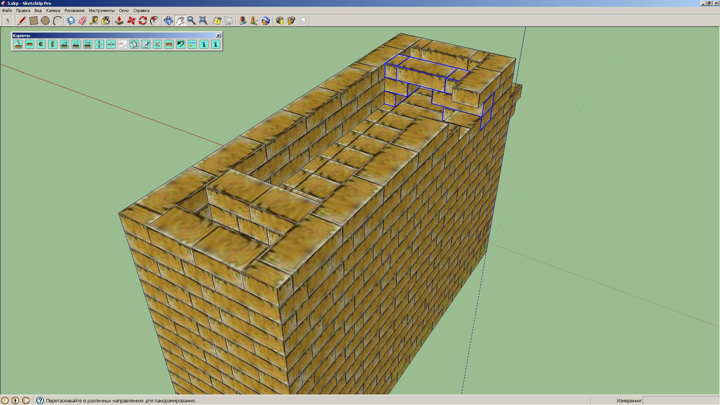Click the question mark help icon in the status bar
This screenshot has width=720, height=405.
click(x=40, y=400)
